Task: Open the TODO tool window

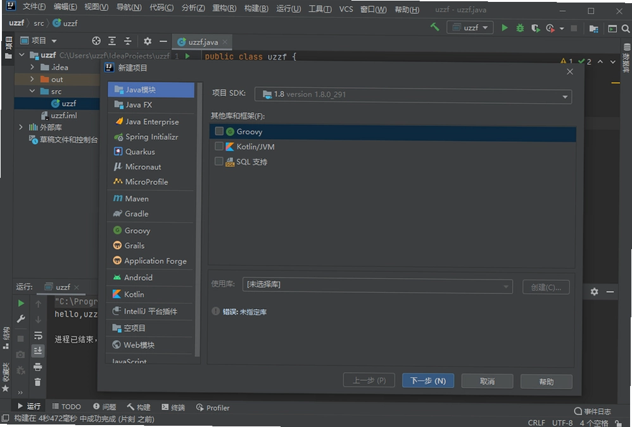Action: [66, 407]
